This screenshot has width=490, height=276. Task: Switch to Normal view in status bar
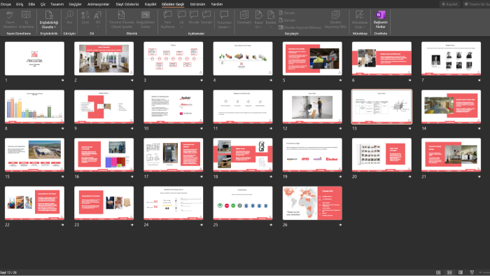438,272
